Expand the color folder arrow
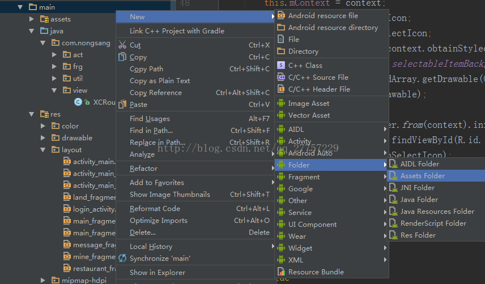This screenshot has width=485, height=284. click(x=43, y=126)
